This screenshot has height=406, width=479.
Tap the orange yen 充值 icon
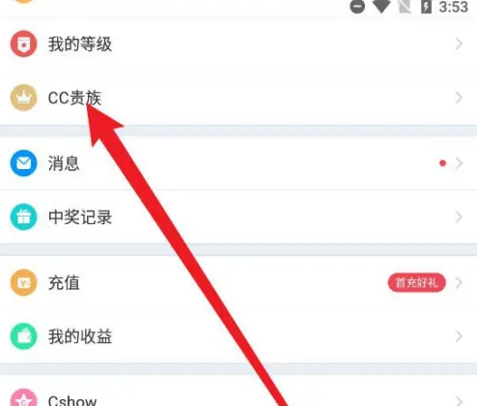click(x=23, y=282)
